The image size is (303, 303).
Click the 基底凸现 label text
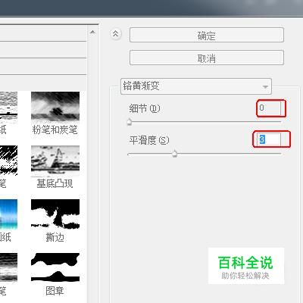pos(55,183)
